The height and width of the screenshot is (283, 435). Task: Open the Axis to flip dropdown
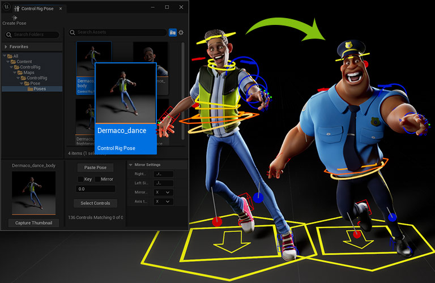click(x=164, y=201)
